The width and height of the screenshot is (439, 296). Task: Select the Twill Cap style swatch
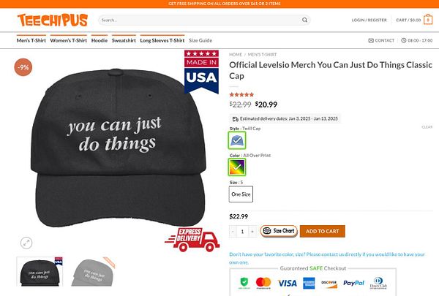[x=237, y=140]
